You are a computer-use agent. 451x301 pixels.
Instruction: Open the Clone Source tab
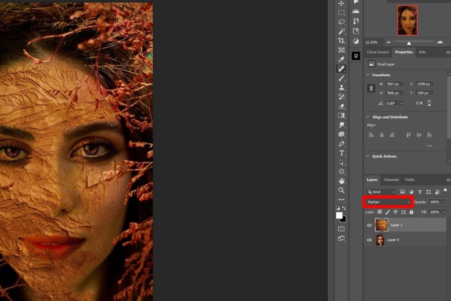[378, 52]
